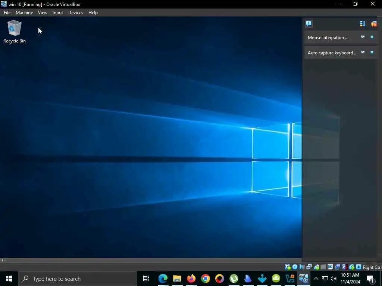Image resolution: width=382 pixels, height=286 pixels.
Task: Open uTorrent from the taskbar
Action: [x=234, y=279]
